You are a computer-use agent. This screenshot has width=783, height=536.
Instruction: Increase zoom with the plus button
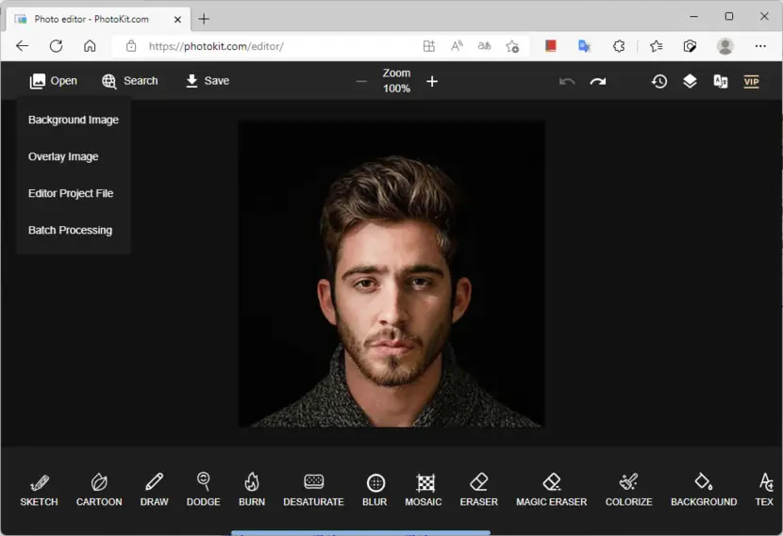click(432, 81)
